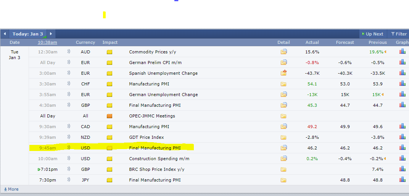Select the Commodity Prices y/y event name
The width and height of the screenshot is (409, 196).
point(153,52)
